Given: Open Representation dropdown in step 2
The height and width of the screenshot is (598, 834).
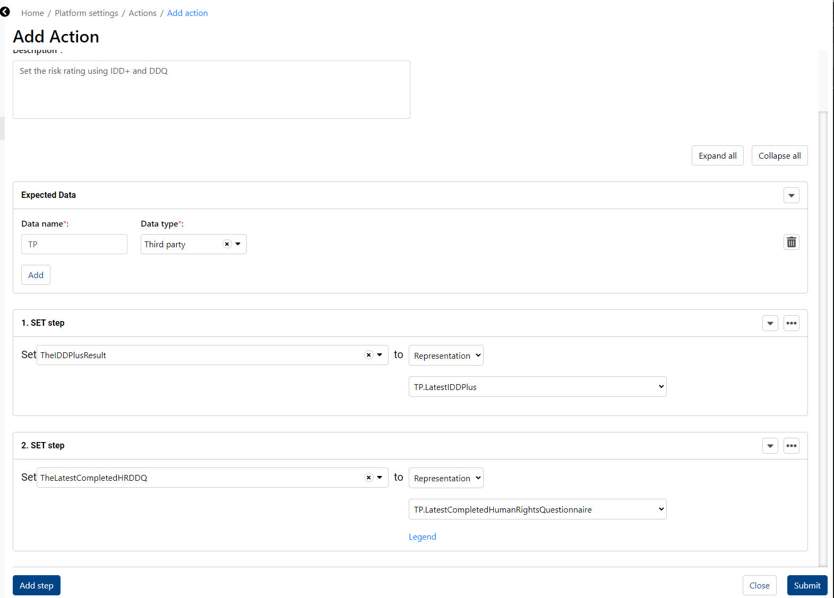Looking at the screenshot, I should (446, 478).
